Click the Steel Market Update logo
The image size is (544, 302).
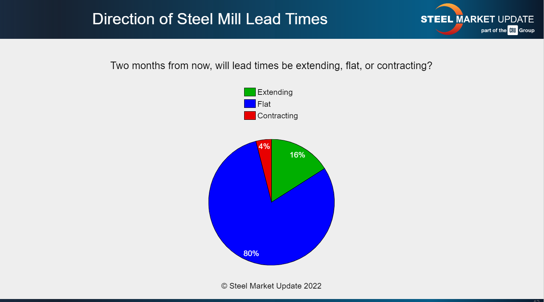tap(477, 19)
